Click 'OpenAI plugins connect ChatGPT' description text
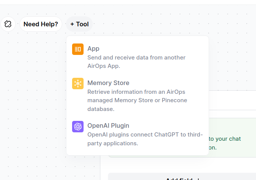This screenshot has width=256, height=180. tap(145, 139)
